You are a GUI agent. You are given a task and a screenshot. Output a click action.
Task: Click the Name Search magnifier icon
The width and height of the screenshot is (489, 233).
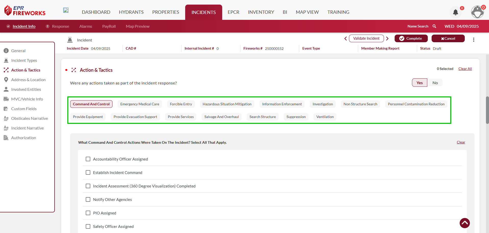point(434,26)
